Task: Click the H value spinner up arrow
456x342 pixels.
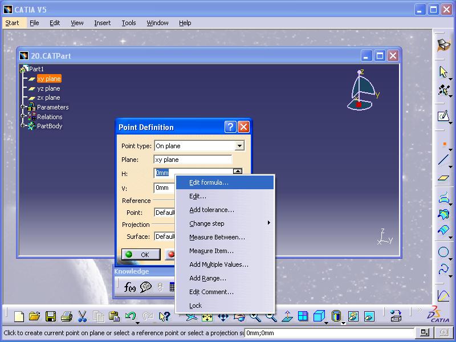Action: coord(238,170)
